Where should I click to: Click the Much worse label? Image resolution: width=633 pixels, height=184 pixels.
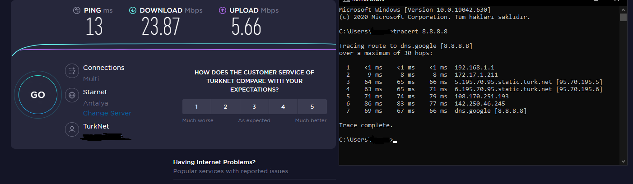(x=198, y=120)
